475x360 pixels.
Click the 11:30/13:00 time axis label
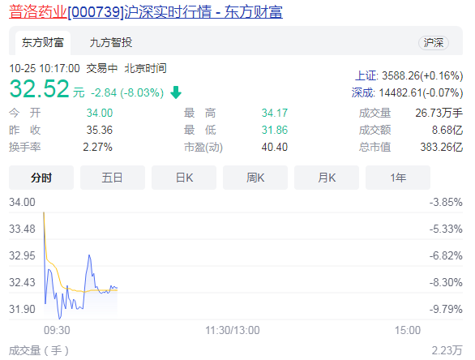coord(233,330)
